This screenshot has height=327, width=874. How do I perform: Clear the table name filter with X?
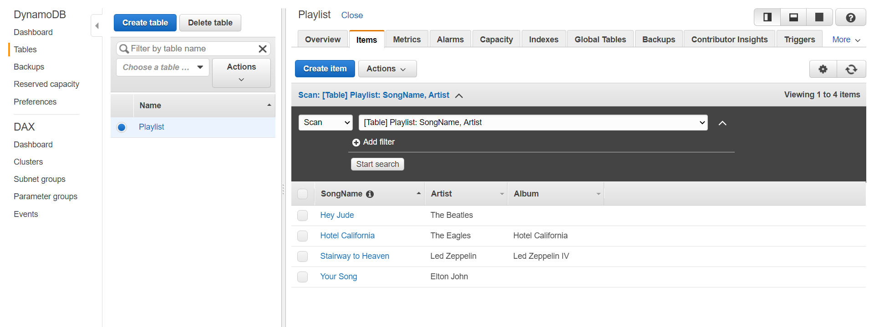tap(263, 49)
